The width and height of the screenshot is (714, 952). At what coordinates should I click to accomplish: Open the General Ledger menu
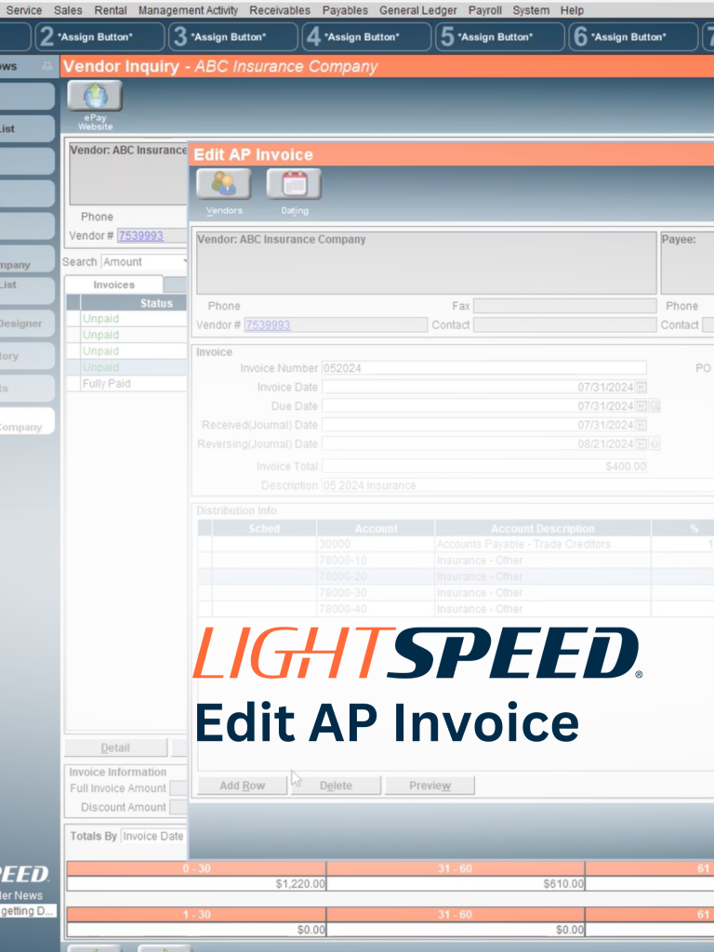[x=417, y=10]
